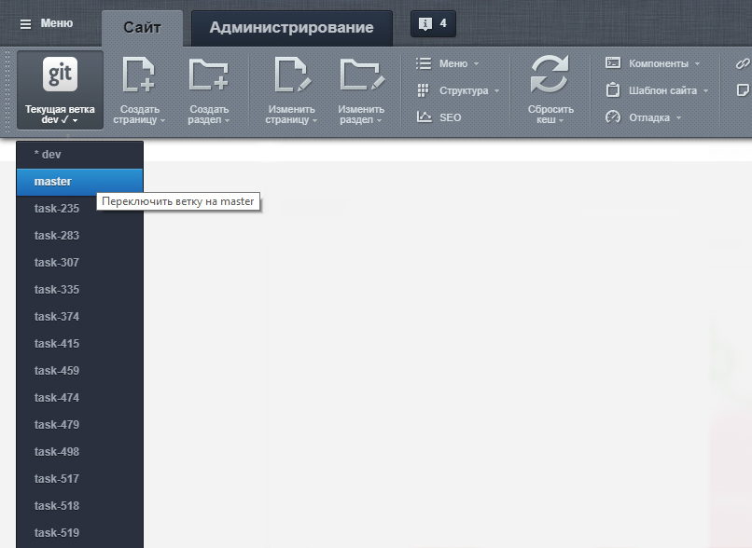
Task: Click the 'Отладка' gauge icon
Action: coord(613,117)
